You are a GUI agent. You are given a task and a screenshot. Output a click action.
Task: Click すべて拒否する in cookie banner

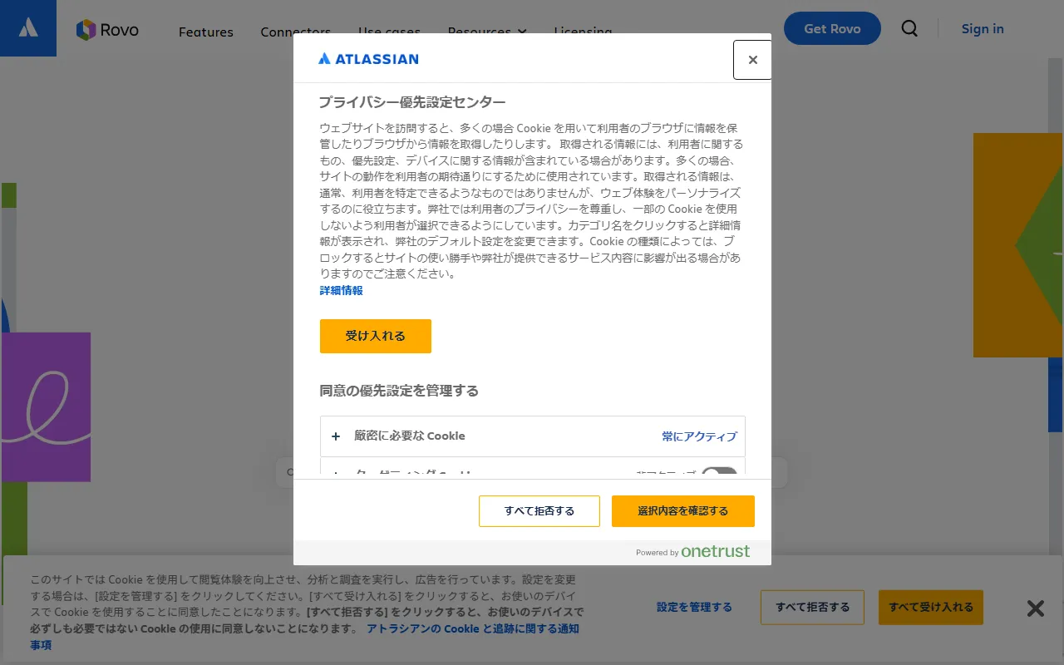pyautogui.click(x=812, y=607)
